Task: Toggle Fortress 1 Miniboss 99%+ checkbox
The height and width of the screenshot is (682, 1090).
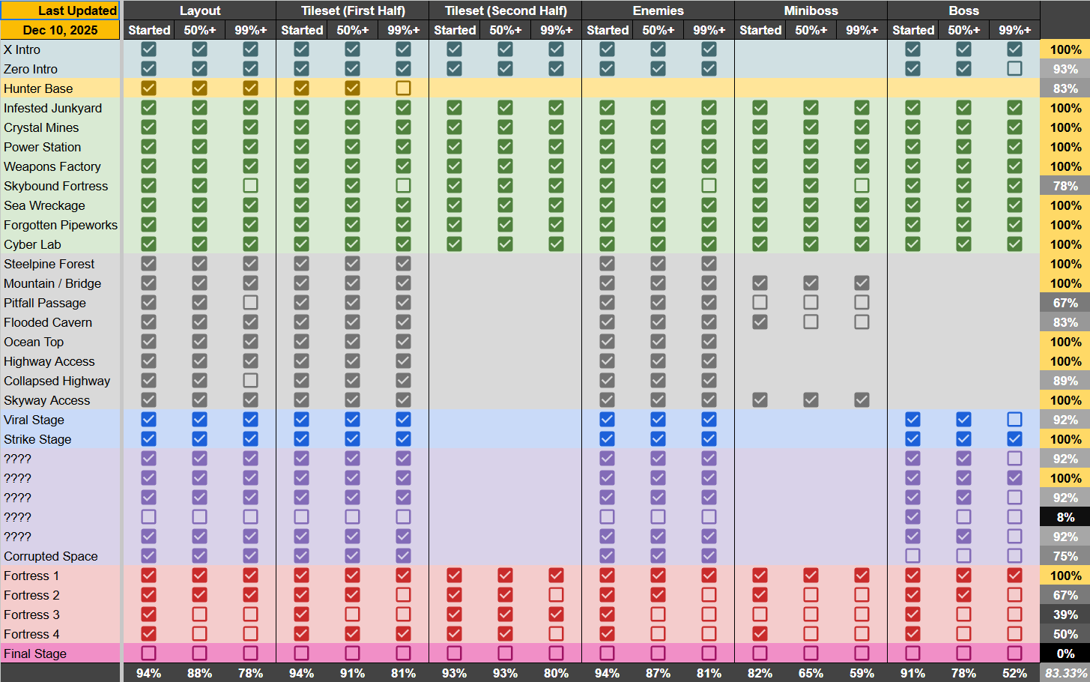Action: [x=862, y=576]
